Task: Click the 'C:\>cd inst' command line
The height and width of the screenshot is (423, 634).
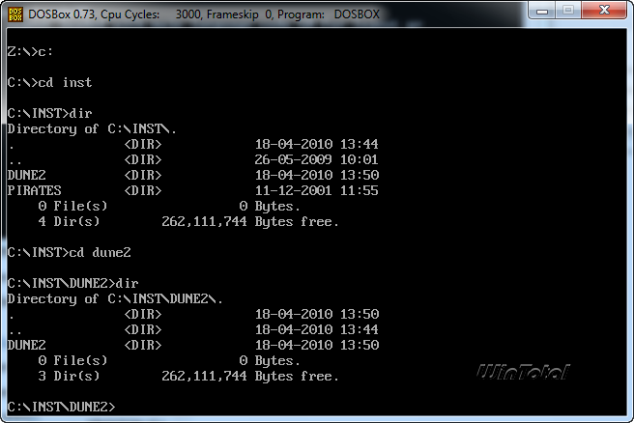Action: [49, 82]
